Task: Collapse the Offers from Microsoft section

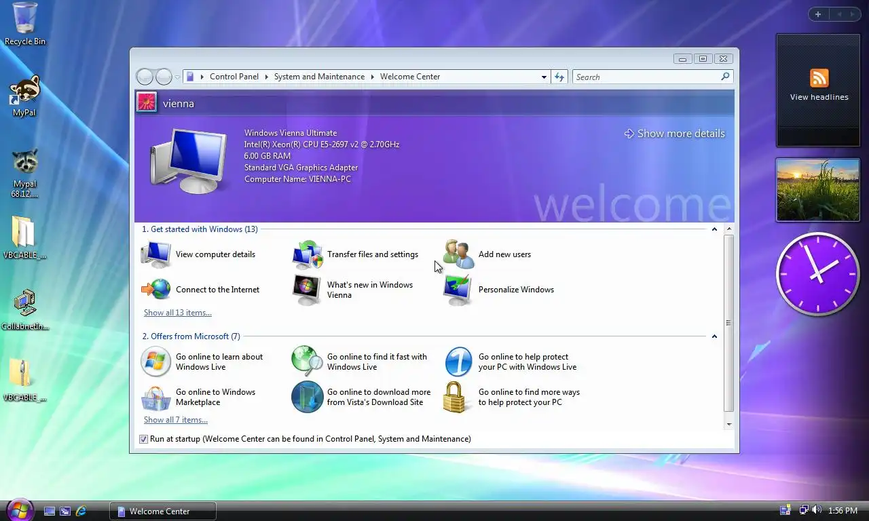Action: coord(714,336)
